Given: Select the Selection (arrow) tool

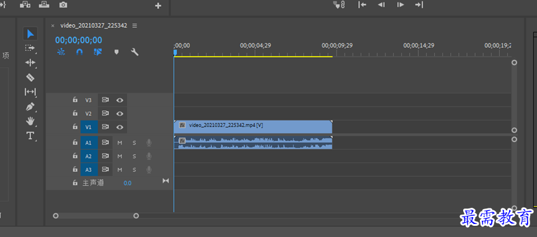Looking at the screenshot, I should (x=30, y=34).
